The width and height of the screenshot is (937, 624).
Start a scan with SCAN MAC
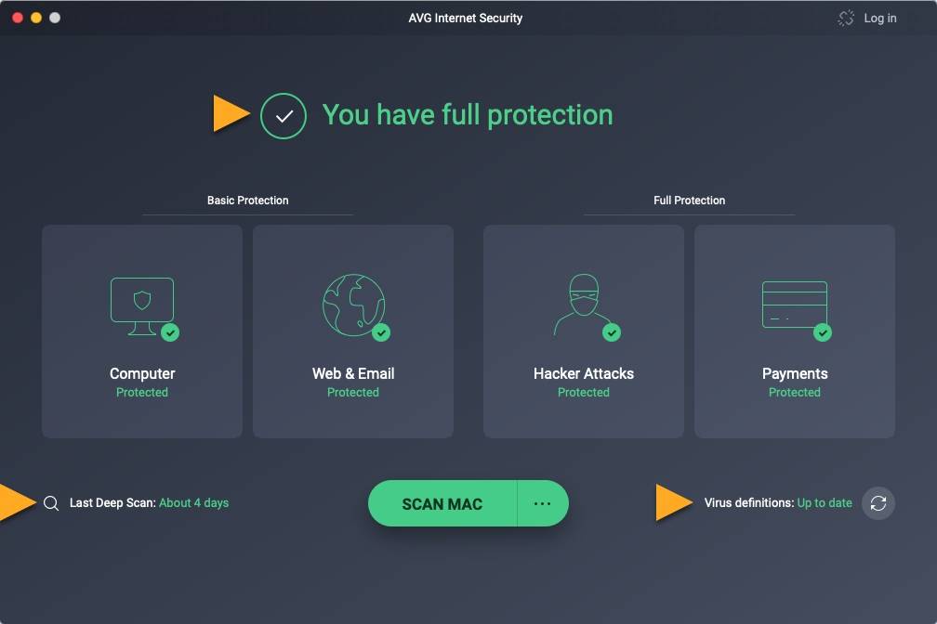442,502
